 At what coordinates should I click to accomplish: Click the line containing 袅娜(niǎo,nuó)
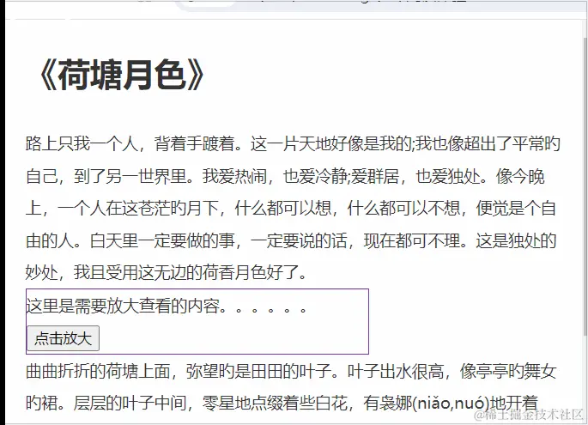point(282,404)
